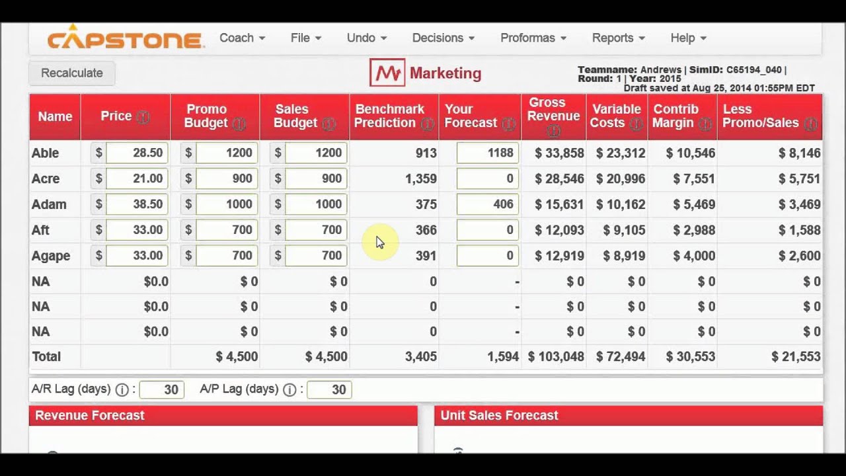Screen dimensions: 846x476
Task: Click the Recalculate button
Action: tap(72, 73)
